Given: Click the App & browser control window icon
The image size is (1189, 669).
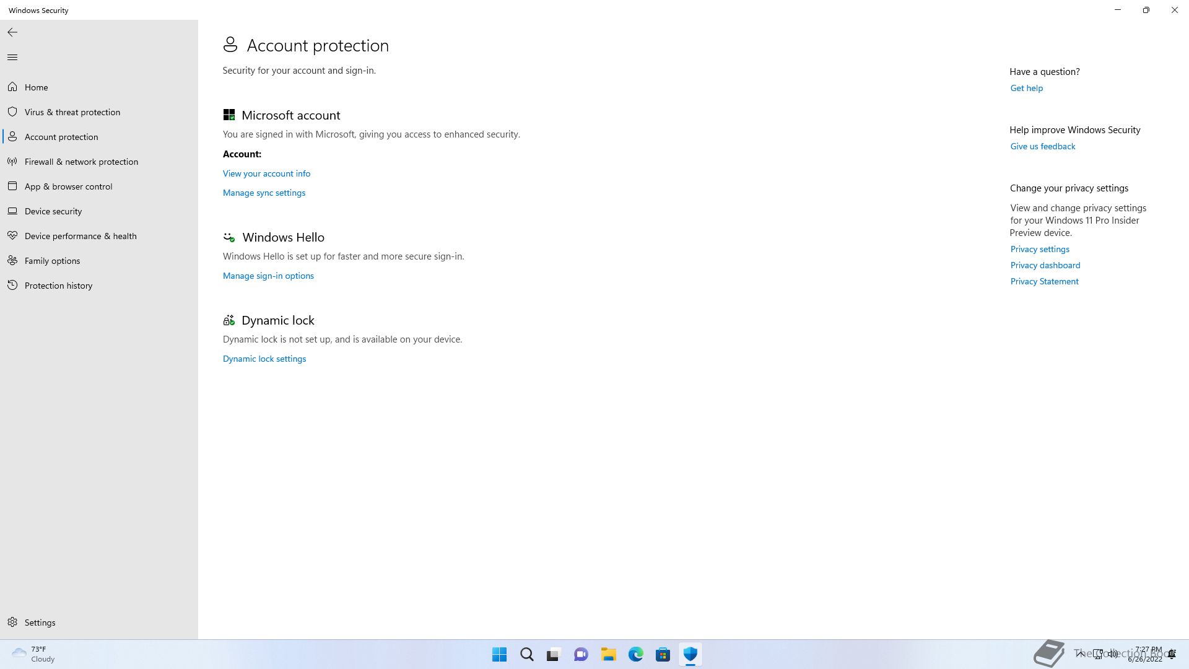Looking at the screenshot, I should pos(12,186).
